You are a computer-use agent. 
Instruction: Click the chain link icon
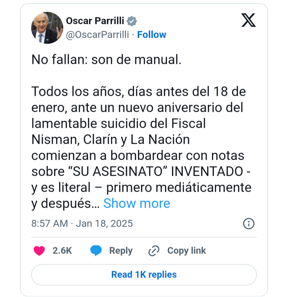(154, 251)
